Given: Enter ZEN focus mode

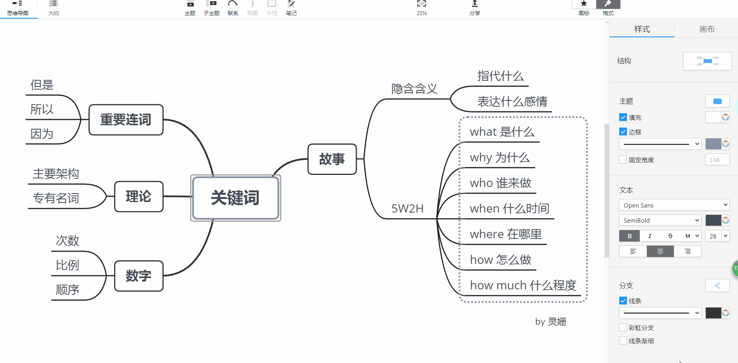Looking at the screenshot, I should click(421, 7).
